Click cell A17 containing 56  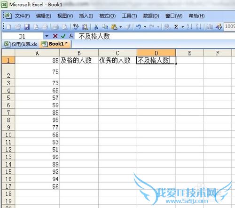click(37, 186)
